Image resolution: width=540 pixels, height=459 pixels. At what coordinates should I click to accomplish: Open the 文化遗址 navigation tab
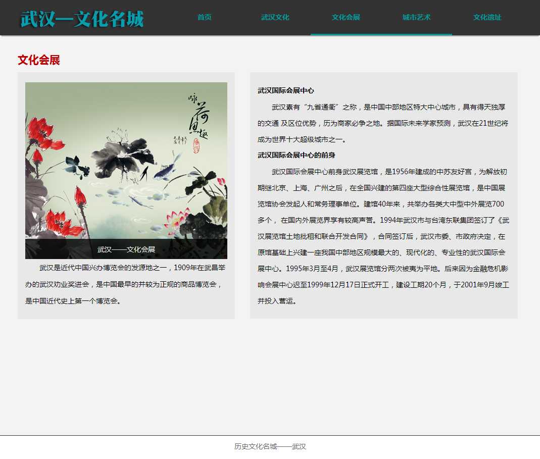pyautogui.click(x=487, y=18)
